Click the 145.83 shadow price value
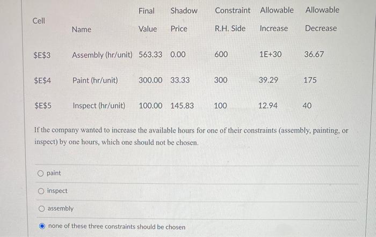Viewport: 376px width, 237px height. (x=182, y=106)
